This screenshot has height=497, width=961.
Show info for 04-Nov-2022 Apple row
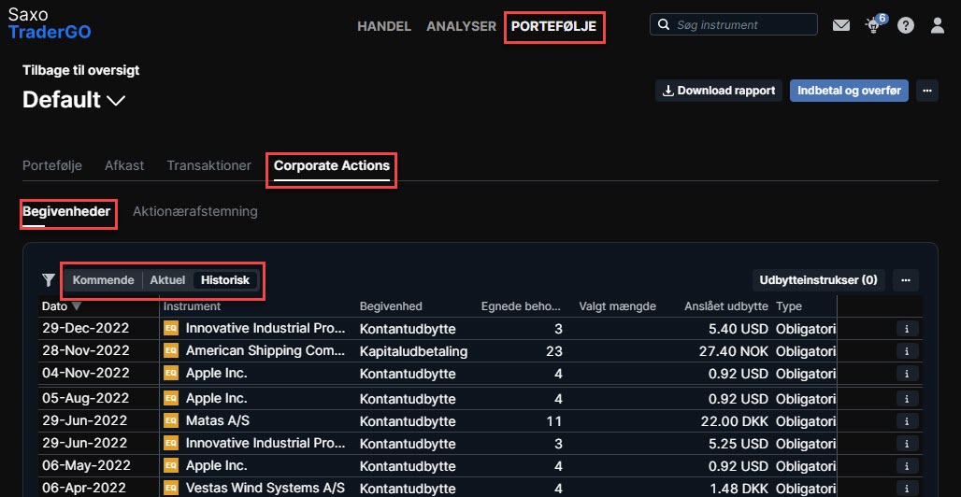907,373
